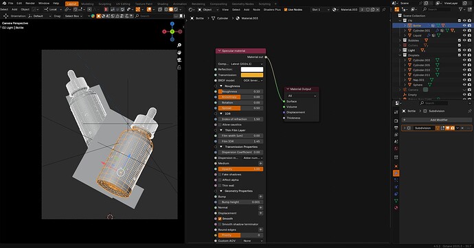474x248 pixels.
Task: Click the plus button next to Bump
Action: [x=260, y=197]
